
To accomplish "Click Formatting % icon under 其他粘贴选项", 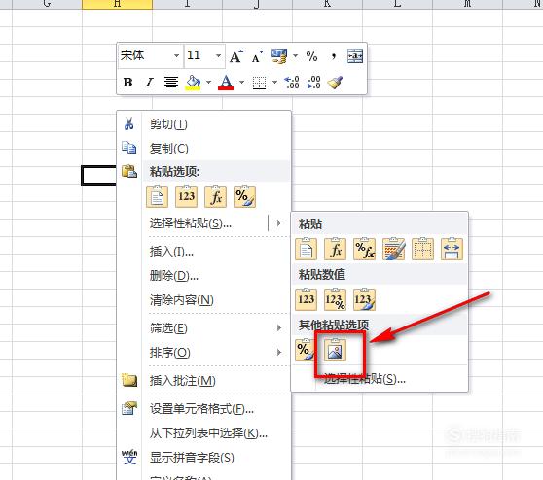I will click(305, 351).
